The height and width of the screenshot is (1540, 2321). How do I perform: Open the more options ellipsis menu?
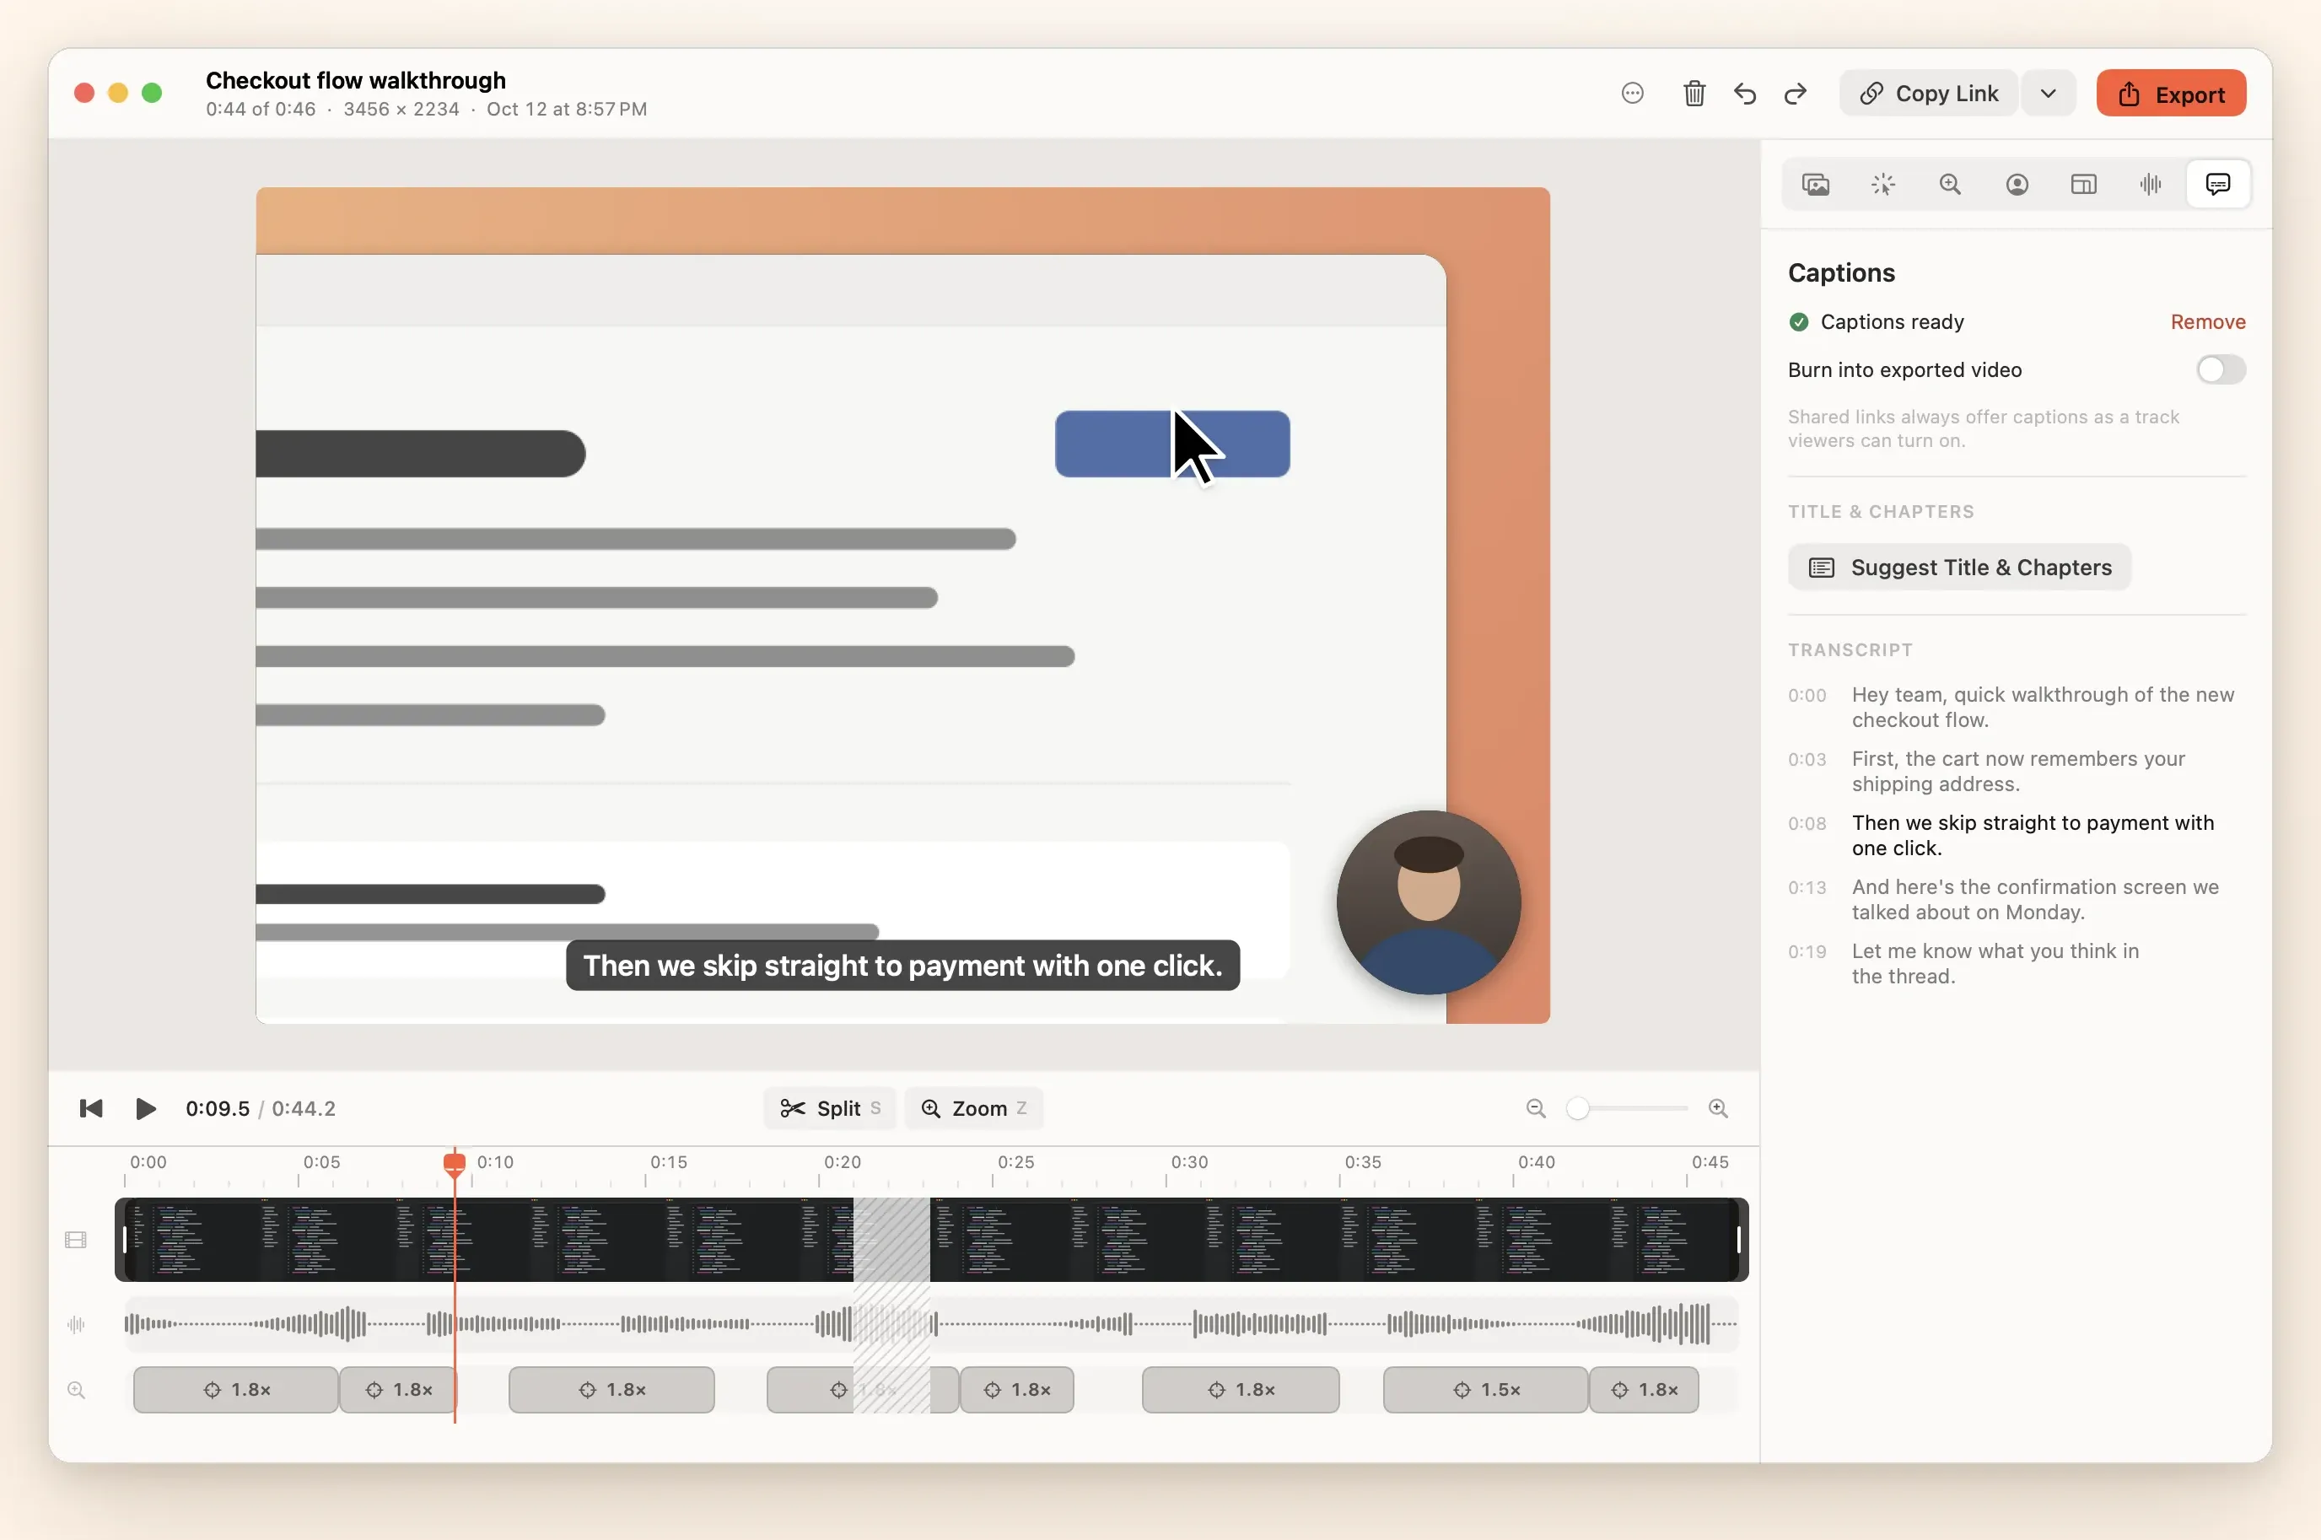point(1633,94)
